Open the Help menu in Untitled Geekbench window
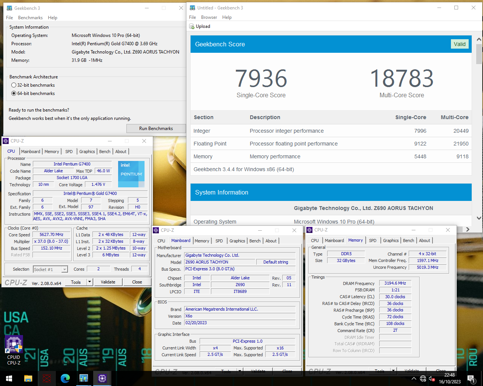 click(x=227, y=17)
